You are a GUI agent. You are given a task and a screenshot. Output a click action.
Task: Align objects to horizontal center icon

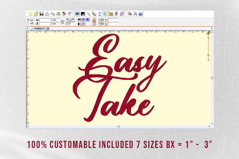pos(103,20)
